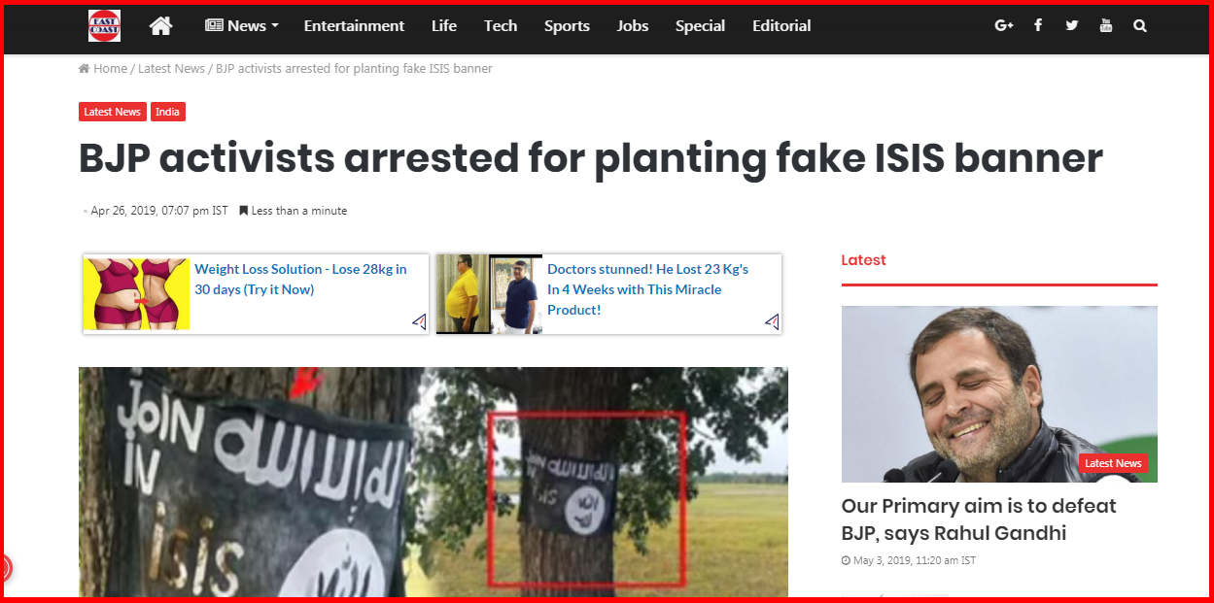The height and width of the screenshot is (603, 1214).
Task: Open the Tech menu item
Action: click(x=501, y=26)
